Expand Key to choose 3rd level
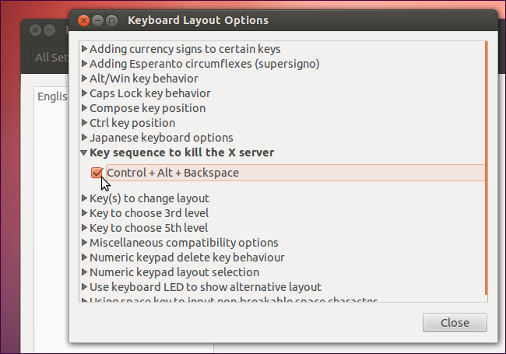This screenshot has width=506, height=354. pyautogui.click(x=84, y=213)
